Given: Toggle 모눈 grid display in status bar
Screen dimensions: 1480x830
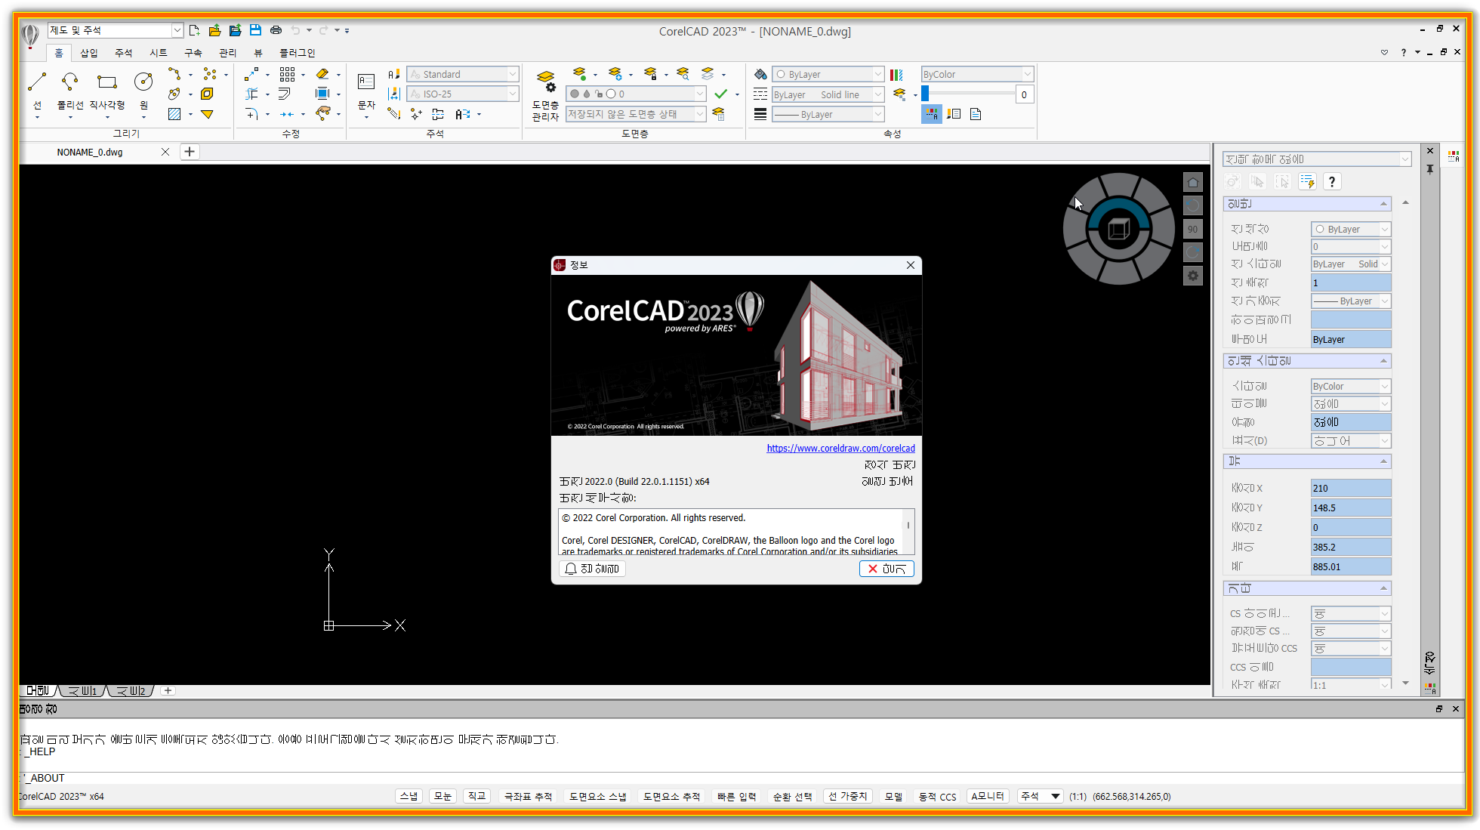Looking at the screenshot, I should [442, 796].
